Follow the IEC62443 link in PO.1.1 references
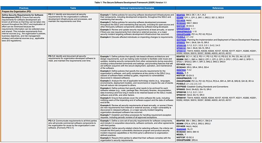 click(x=181, y=22)
